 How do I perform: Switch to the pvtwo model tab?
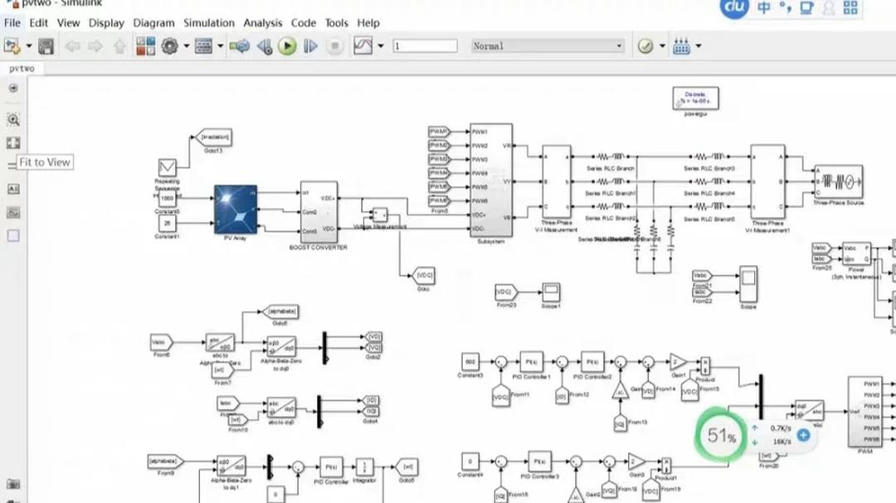pos(22,69)
